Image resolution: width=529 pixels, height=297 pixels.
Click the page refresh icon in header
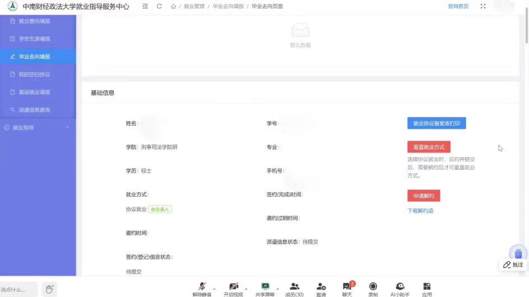[159, 7]
